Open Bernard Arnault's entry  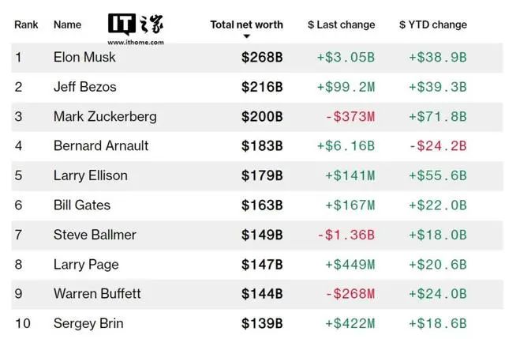click(x=101, y=145)
